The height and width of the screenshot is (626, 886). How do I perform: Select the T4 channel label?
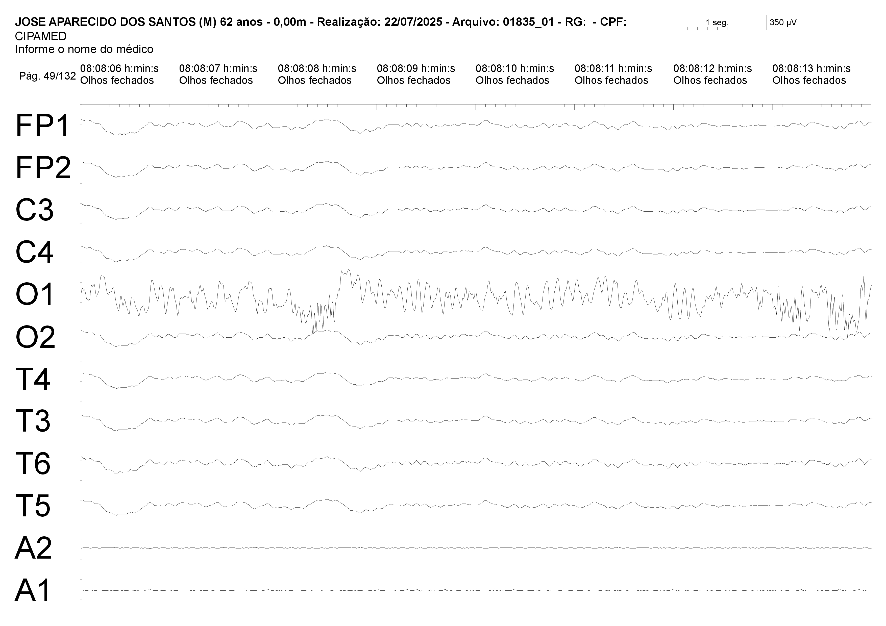pos(33,379)
